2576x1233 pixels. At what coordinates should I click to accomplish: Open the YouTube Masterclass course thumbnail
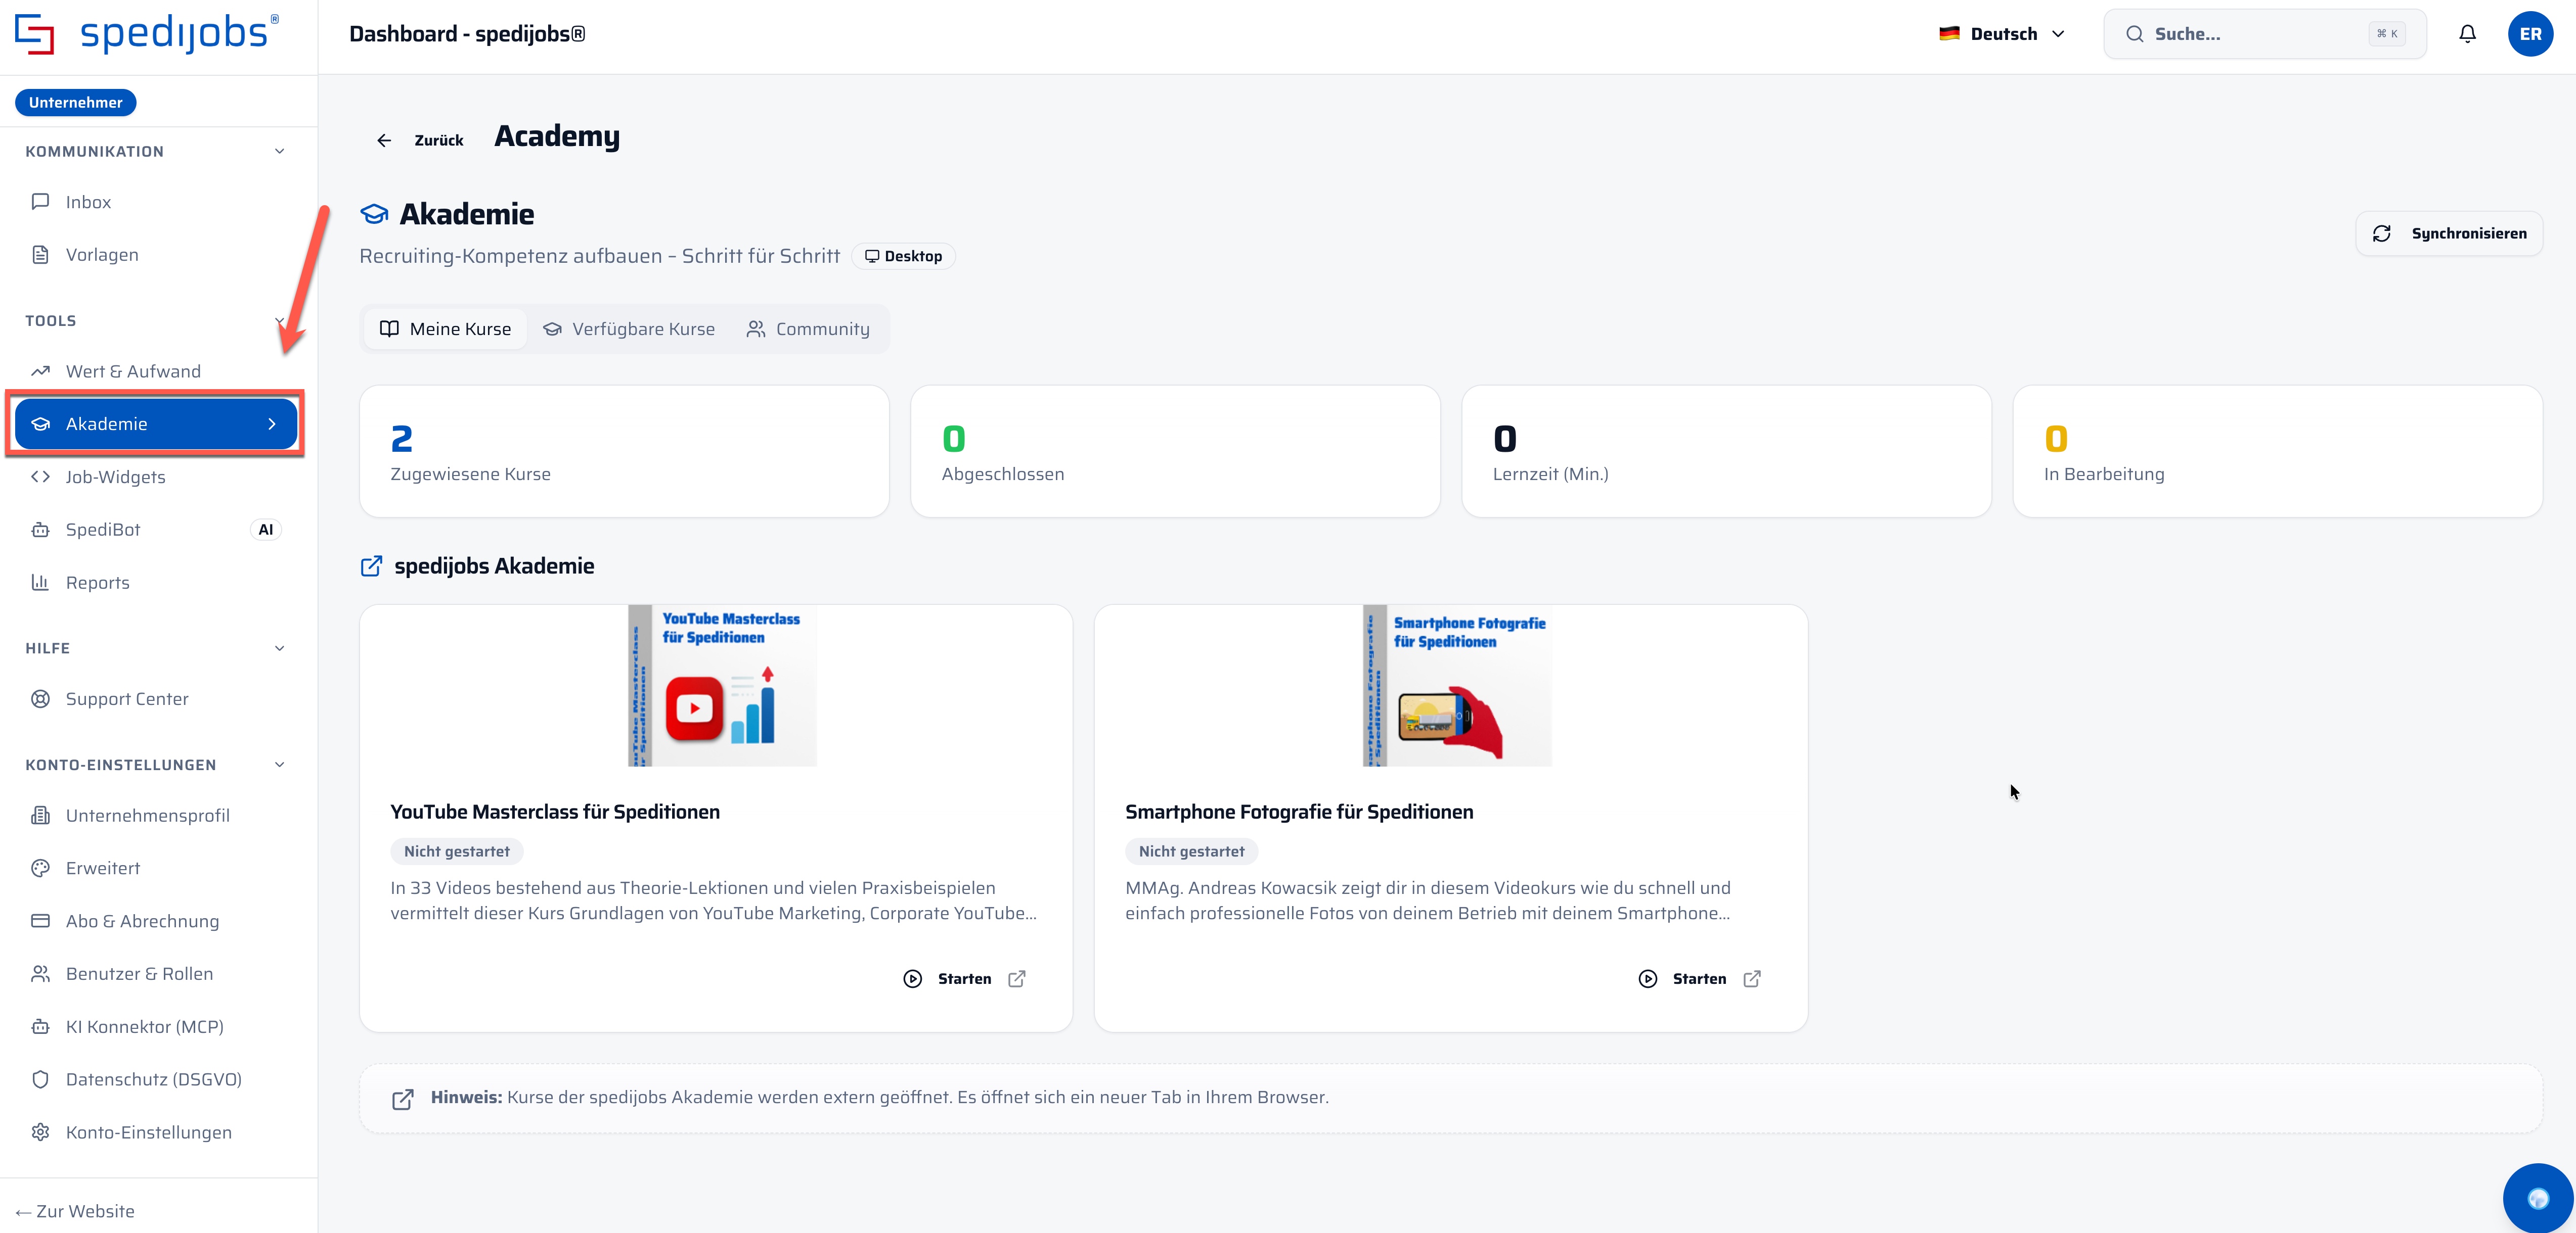[x=722, y=686]
